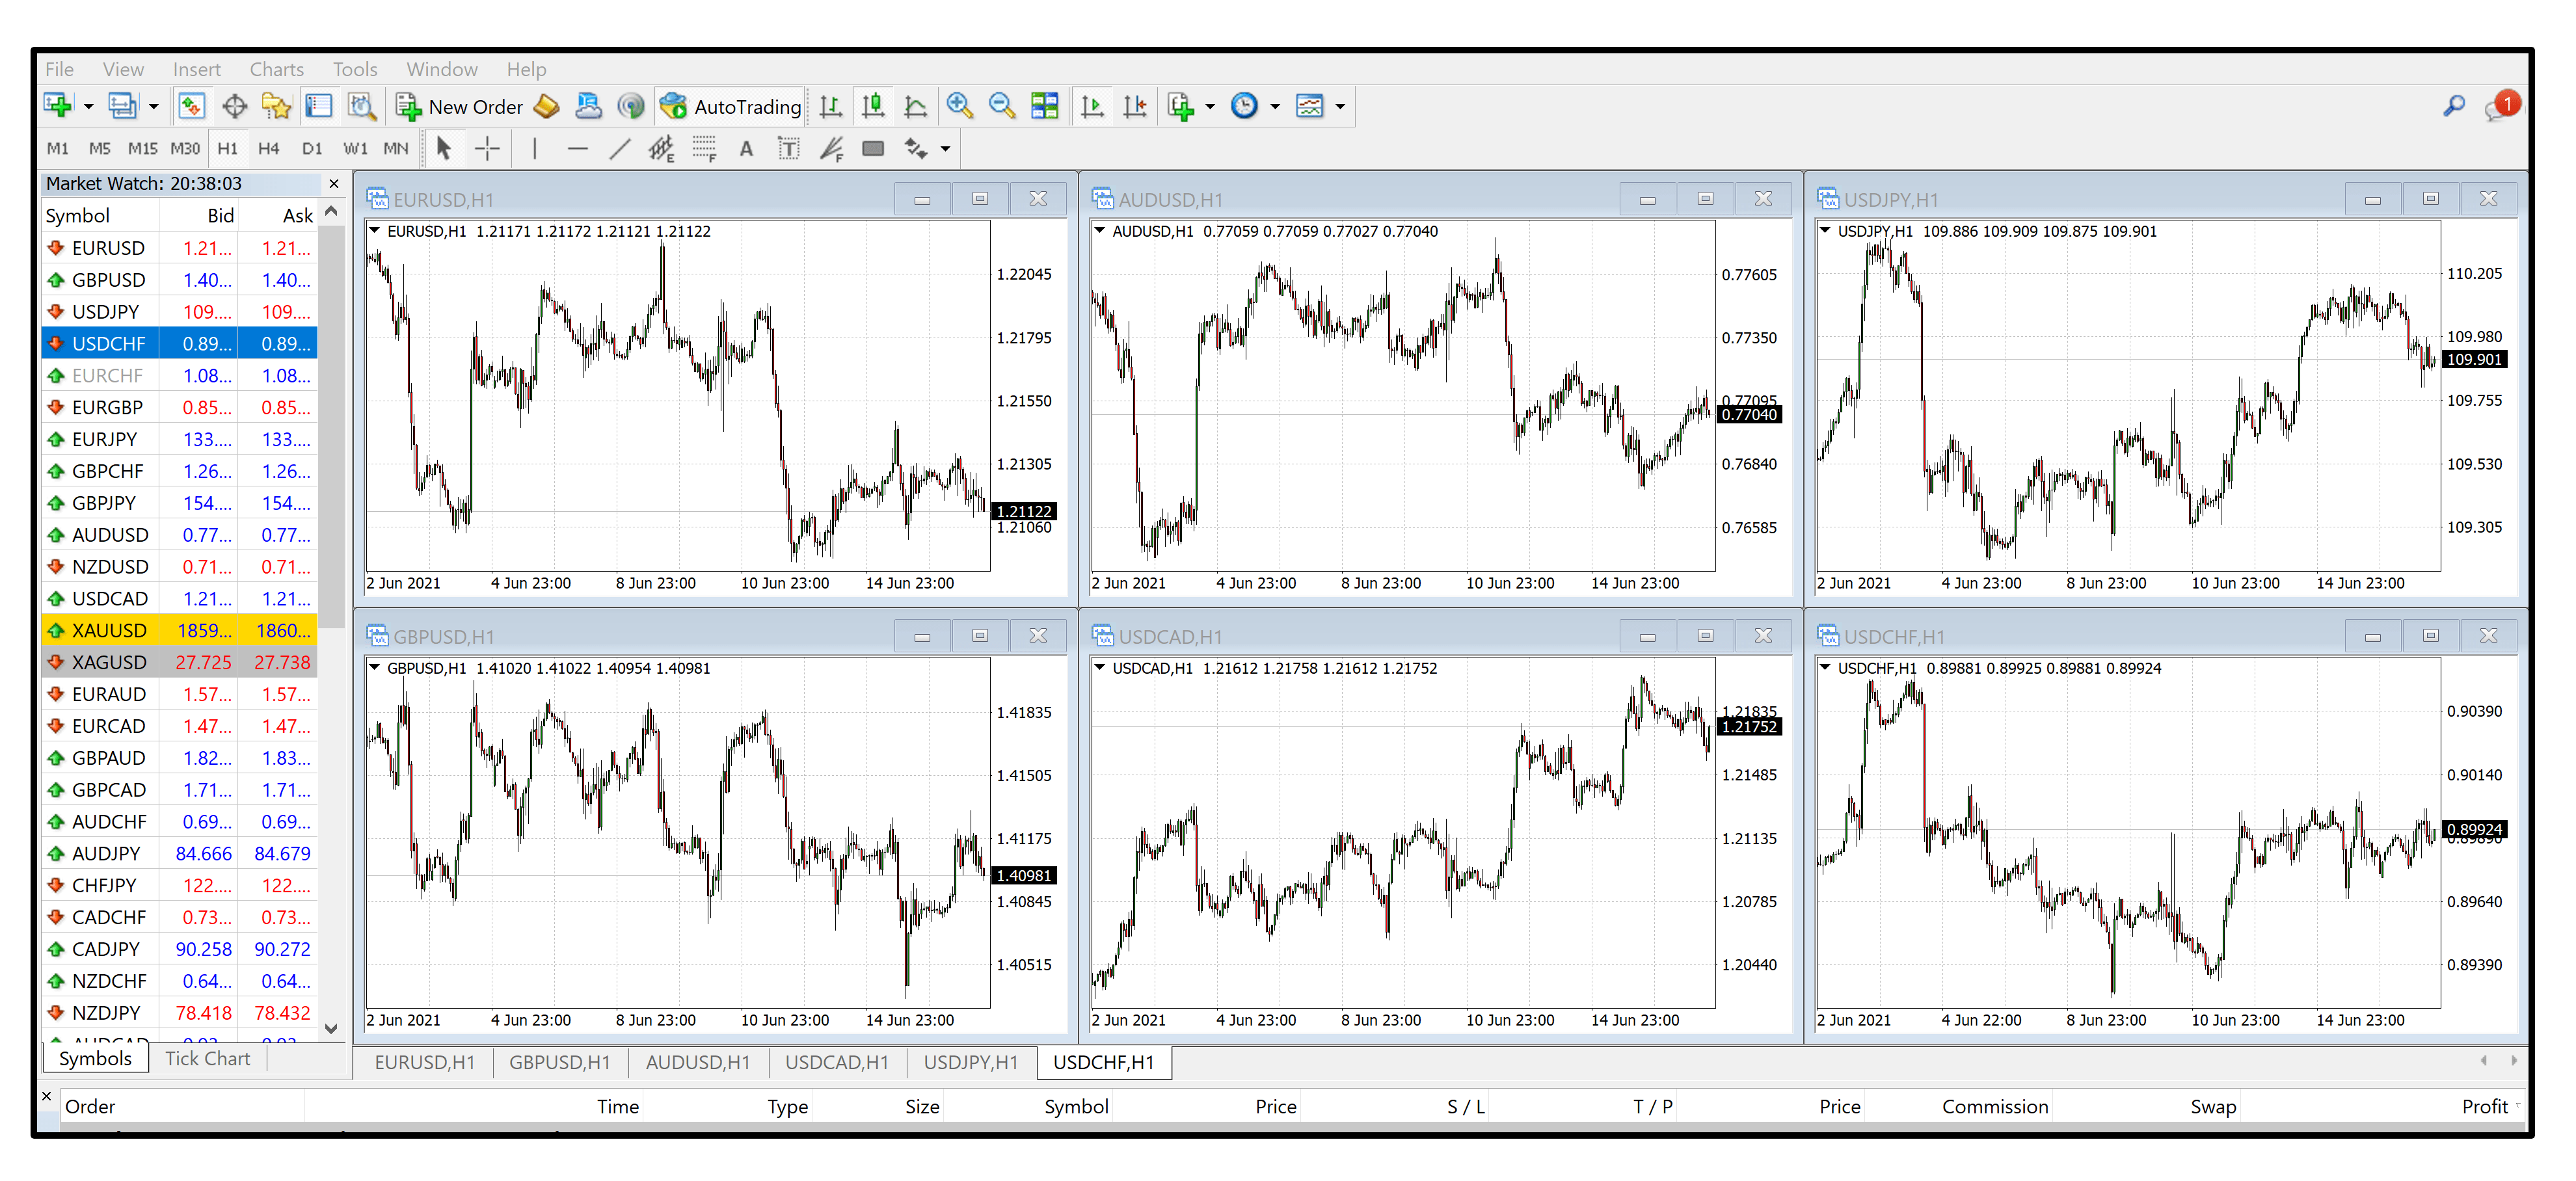The width and height of the screenshot is (2576, 1181).
Task: Set timeframe to H4
Action: 269,149
